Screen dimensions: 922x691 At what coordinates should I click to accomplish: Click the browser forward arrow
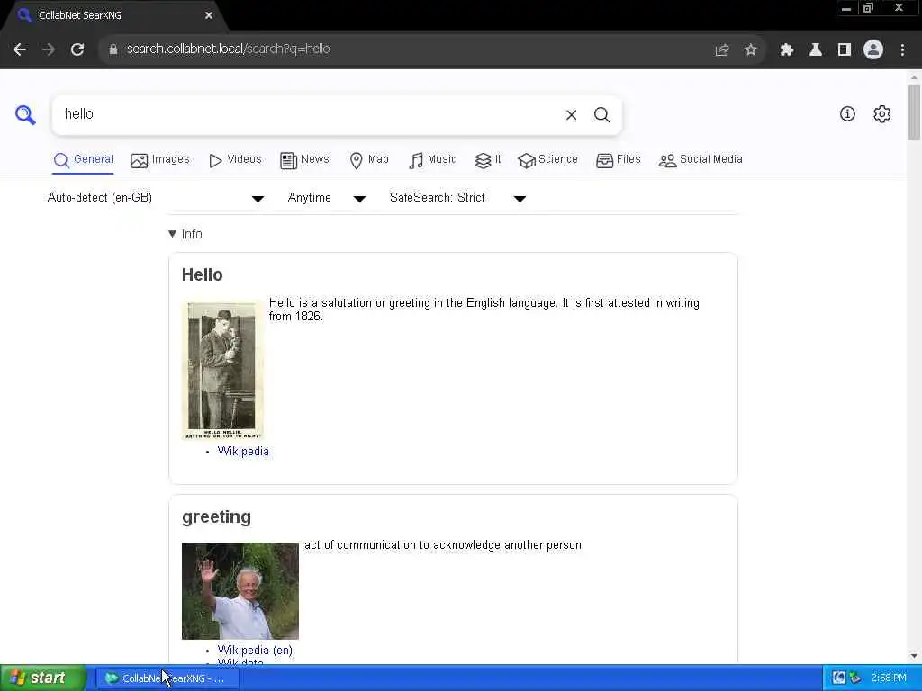(x=49, y=49)
